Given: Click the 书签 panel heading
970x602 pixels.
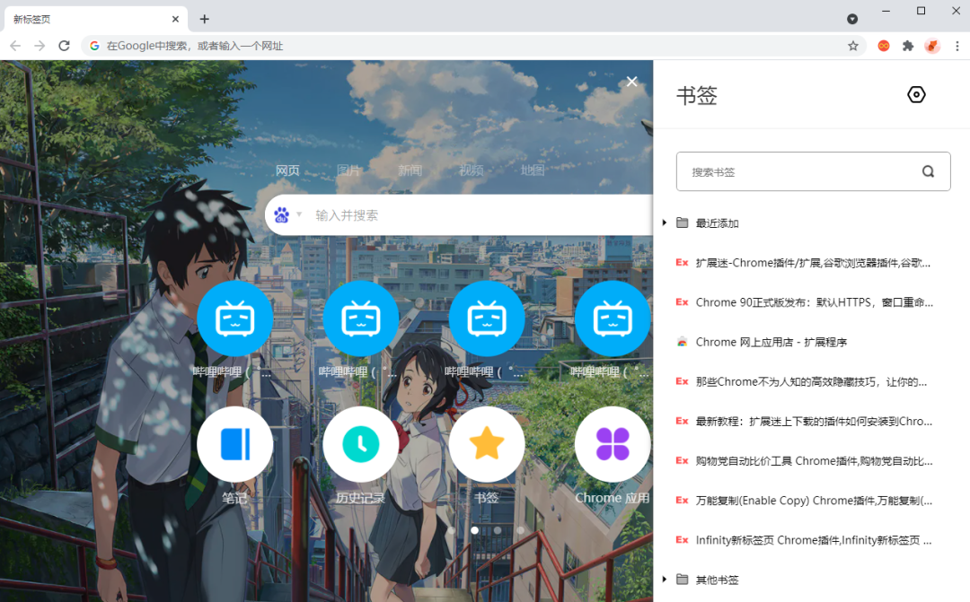Looking at the screenshot, I should [x=697, y=95].
